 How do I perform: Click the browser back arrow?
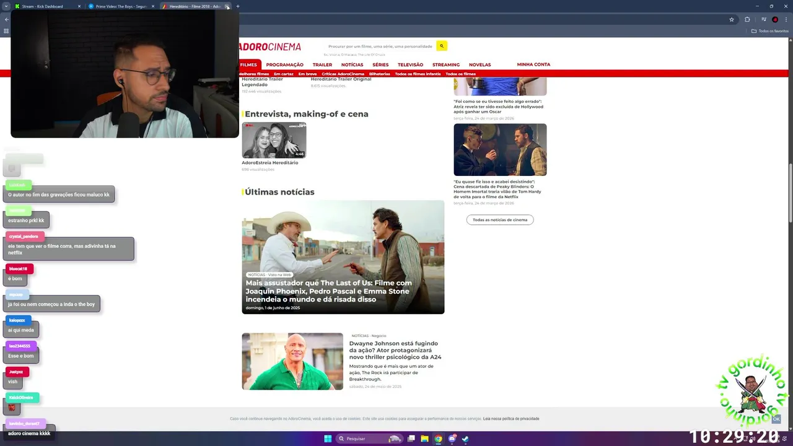point(6,19)
